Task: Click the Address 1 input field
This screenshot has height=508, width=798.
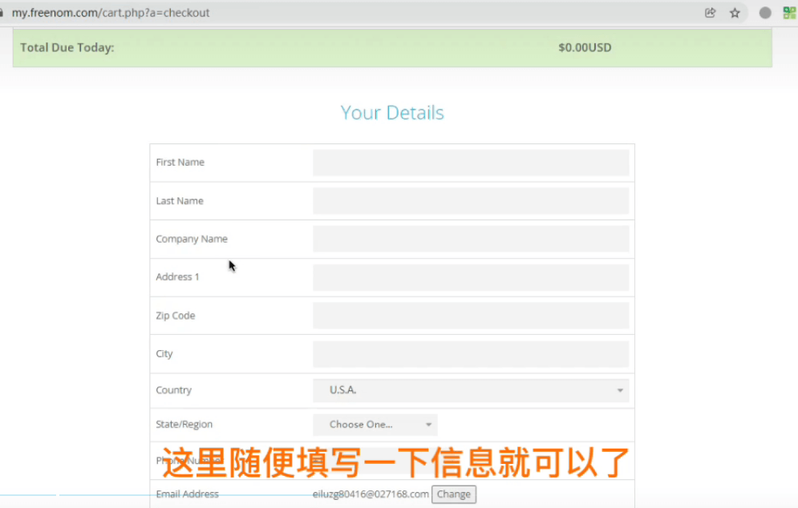Action: tap(470, 277)
